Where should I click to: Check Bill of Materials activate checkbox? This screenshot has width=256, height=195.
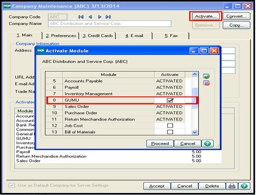click(170, 132)
